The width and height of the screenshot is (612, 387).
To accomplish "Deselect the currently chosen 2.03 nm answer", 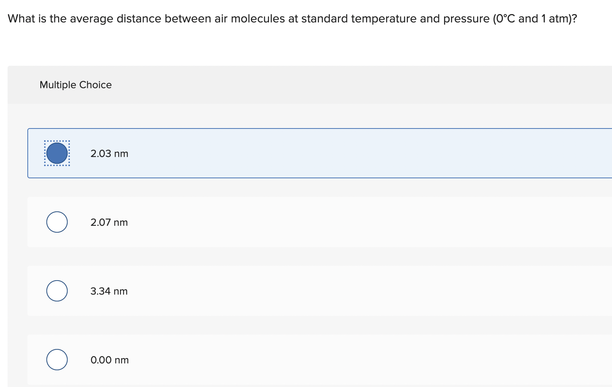I will click(57, 154).
